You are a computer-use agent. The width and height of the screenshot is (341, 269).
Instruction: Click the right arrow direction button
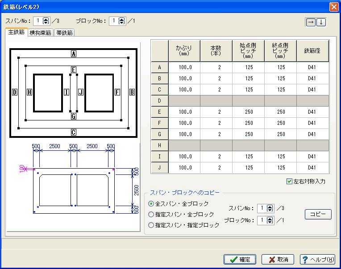coord(311,22)
